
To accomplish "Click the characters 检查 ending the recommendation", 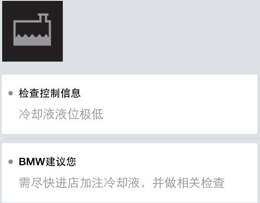I will (x=213, y=183).
